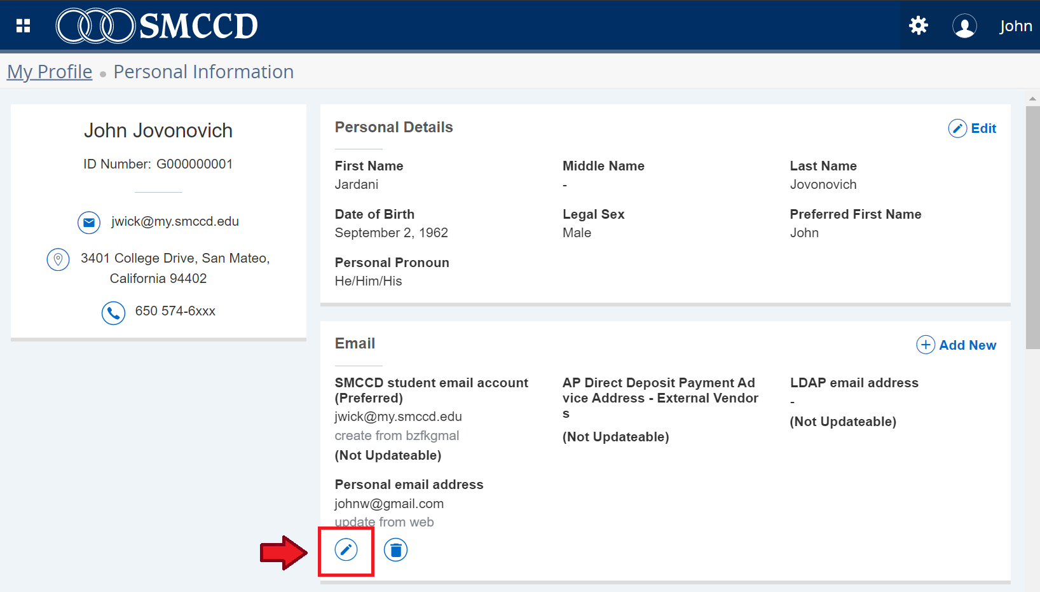
Task: Click the SMCCD student email account label
Action: click(432, 390)
